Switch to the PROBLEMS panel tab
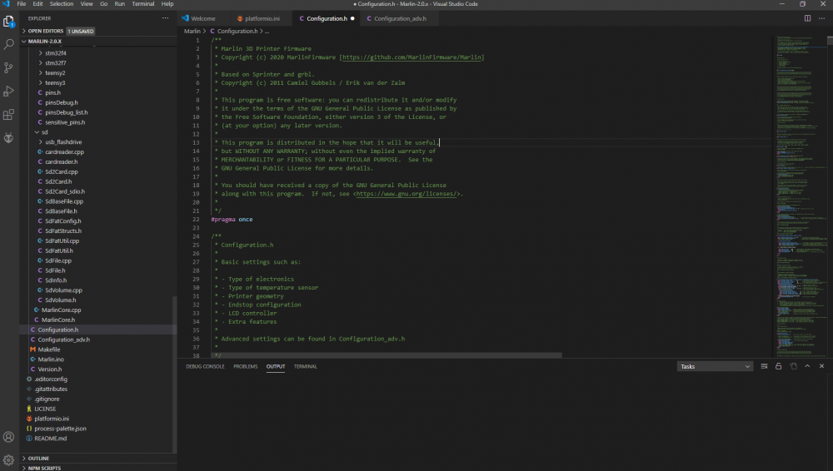The width and height of the screenshot is (833, 471). (x=246, y=366)
